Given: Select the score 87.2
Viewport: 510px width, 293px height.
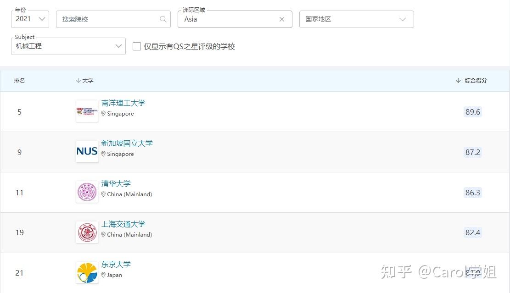Looking at the screenshot, I should point(473,152).
